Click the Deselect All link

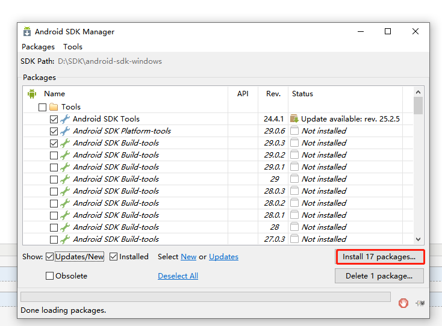point(178,276)
